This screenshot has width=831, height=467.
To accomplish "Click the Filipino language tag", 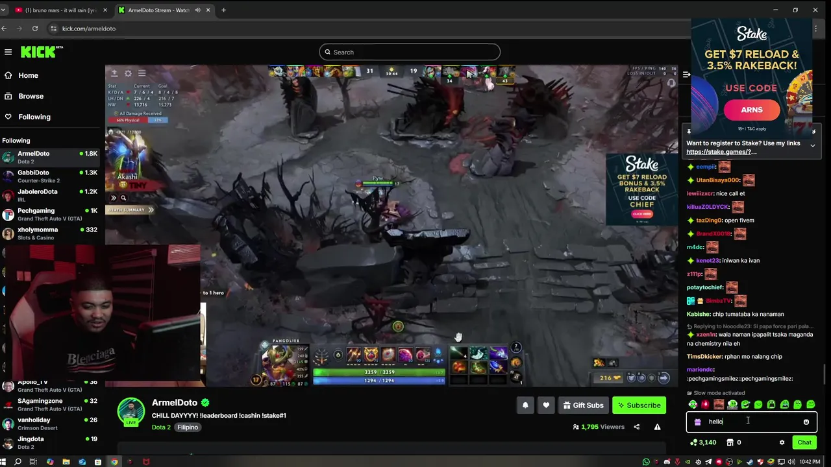I will (188, 427).
